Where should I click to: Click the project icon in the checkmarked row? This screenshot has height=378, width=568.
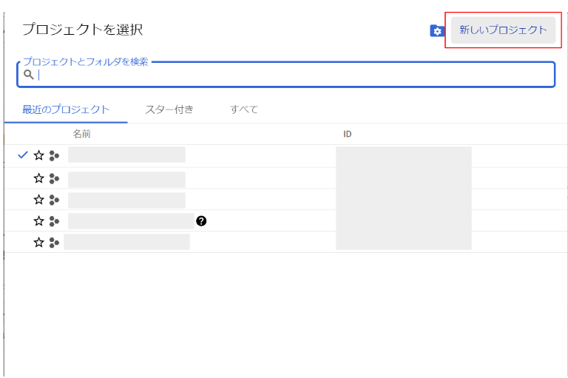click(x=54, y=156)
